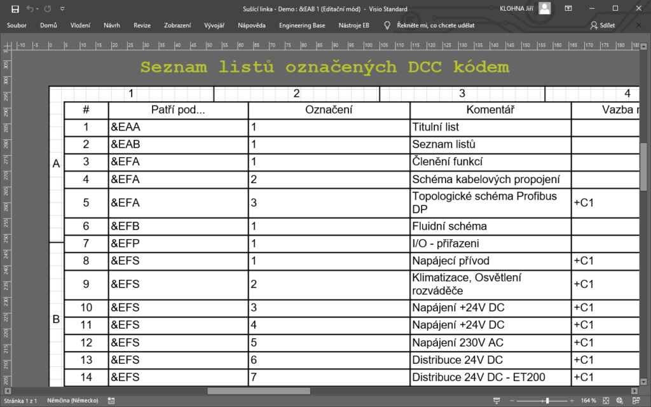Switch to the Engineering Base ribbon tab

(301, 25)
